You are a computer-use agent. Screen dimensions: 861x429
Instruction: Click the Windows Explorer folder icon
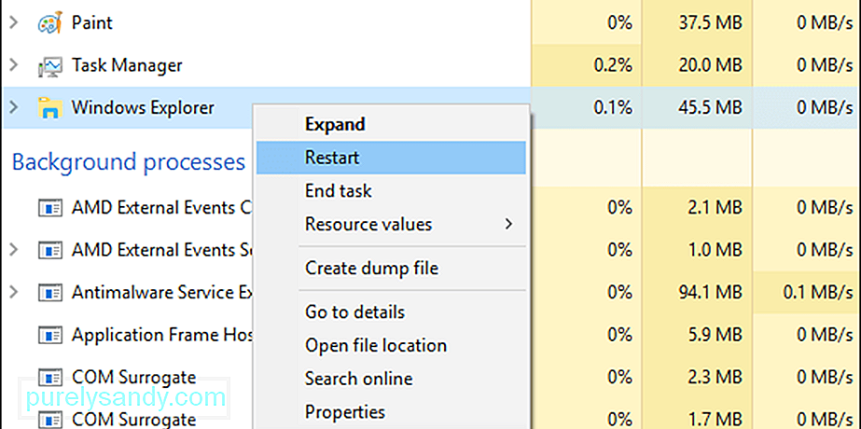pyautogui.click(x=49, y=108)
